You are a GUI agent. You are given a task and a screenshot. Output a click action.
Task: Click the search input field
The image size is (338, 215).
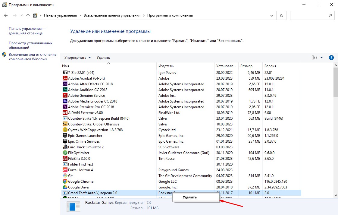(x=309, y=15)
